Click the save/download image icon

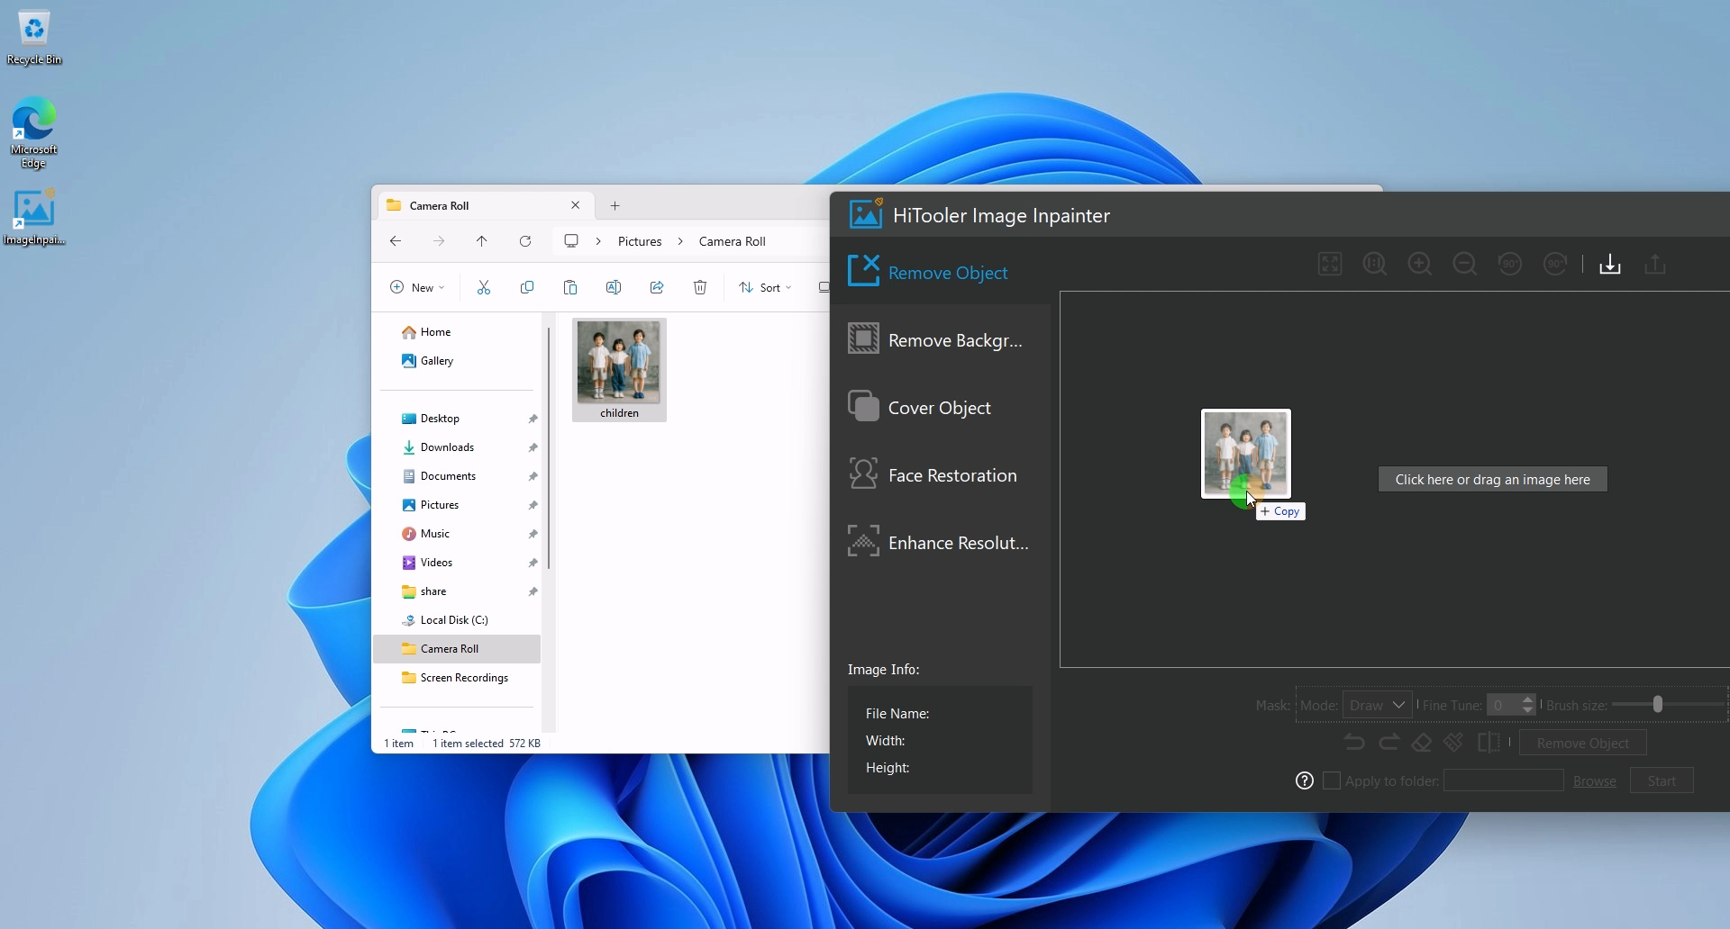point(1609,264)
